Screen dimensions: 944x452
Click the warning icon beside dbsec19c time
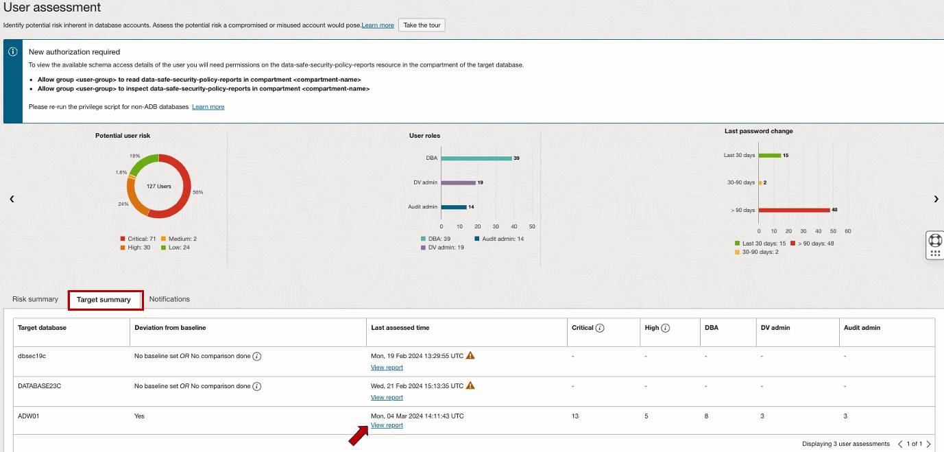click(470, 355)
